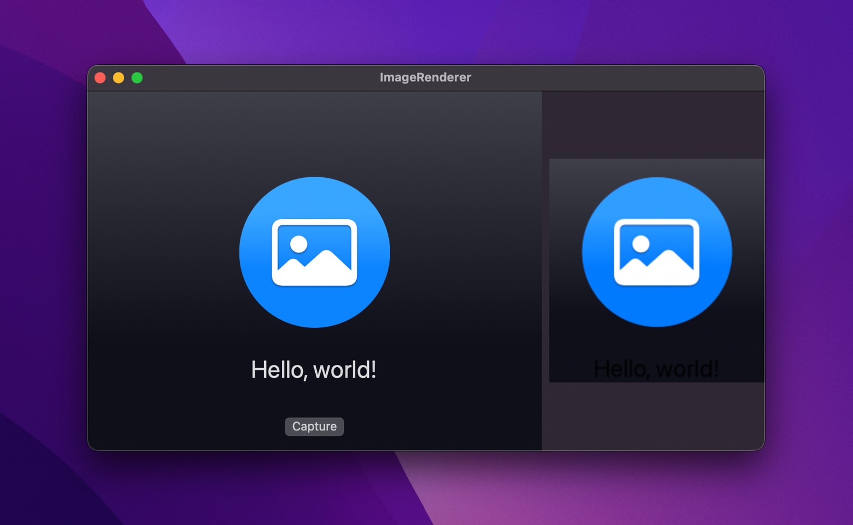
Task: Click the dark Hello, world! text in preview
Action: tap(656, 369)
